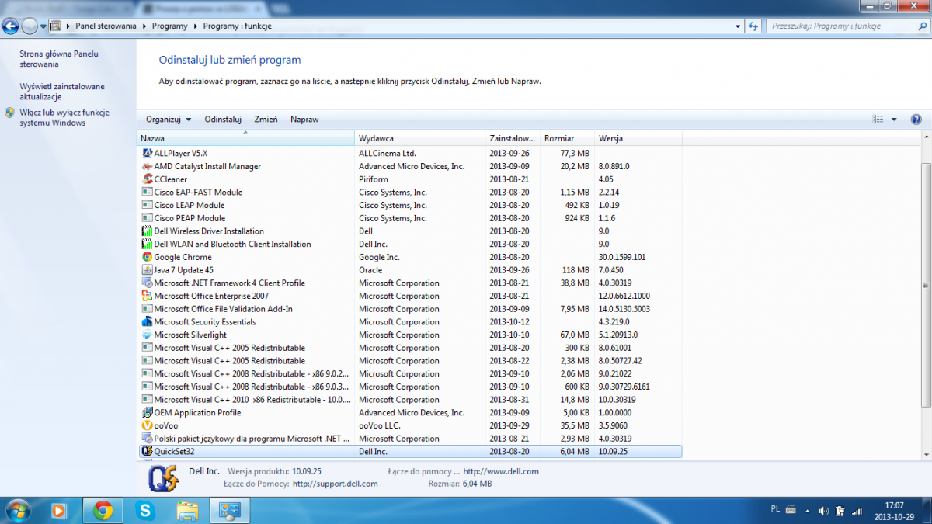Click the CCleaner icon in the list

point(148,179)
